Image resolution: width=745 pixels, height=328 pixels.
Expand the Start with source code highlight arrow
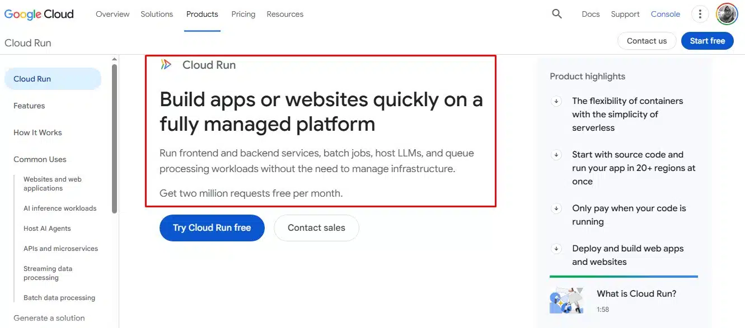(x=556, y=155)
